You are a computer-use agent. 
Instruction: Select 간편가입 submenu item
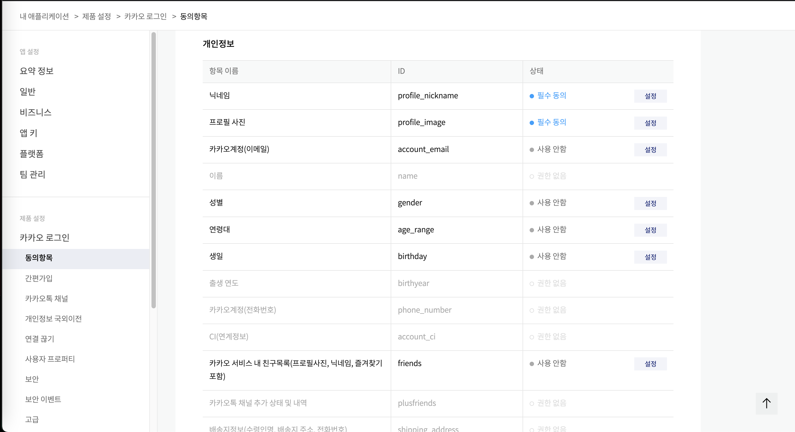click(39, 278)
